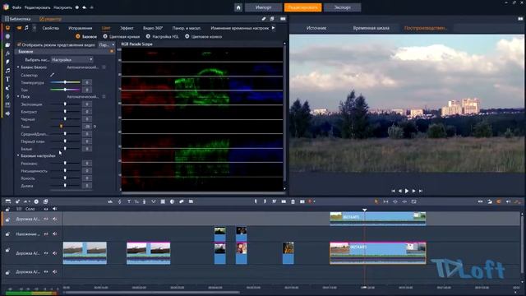This screenshot has height=296, width=526.
Task: Select the Свойства tab in editor
Action: pos(51,28)
